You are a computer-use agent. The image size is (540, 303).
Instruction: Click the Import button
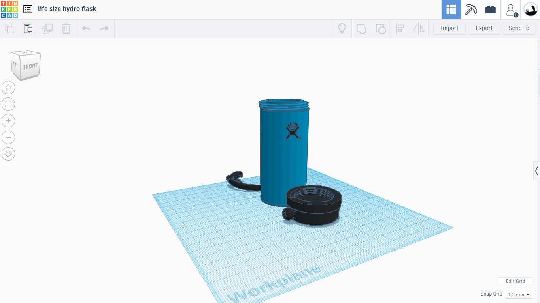pyautogui.click(x=449, y=28)
